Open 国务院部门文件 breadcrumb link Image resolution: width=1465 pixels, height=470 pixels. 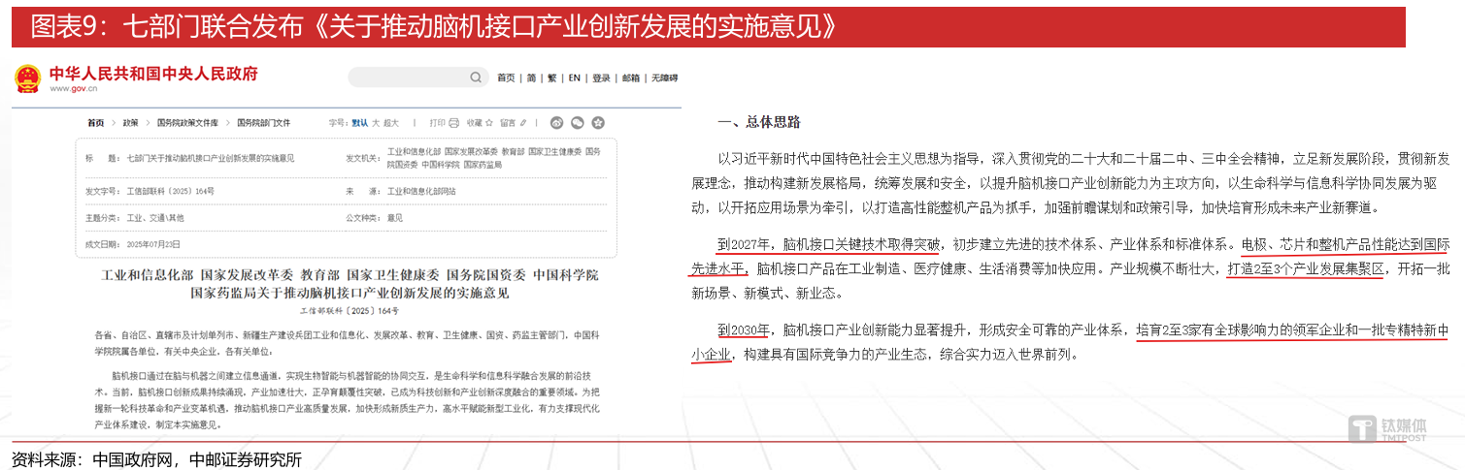263,123
